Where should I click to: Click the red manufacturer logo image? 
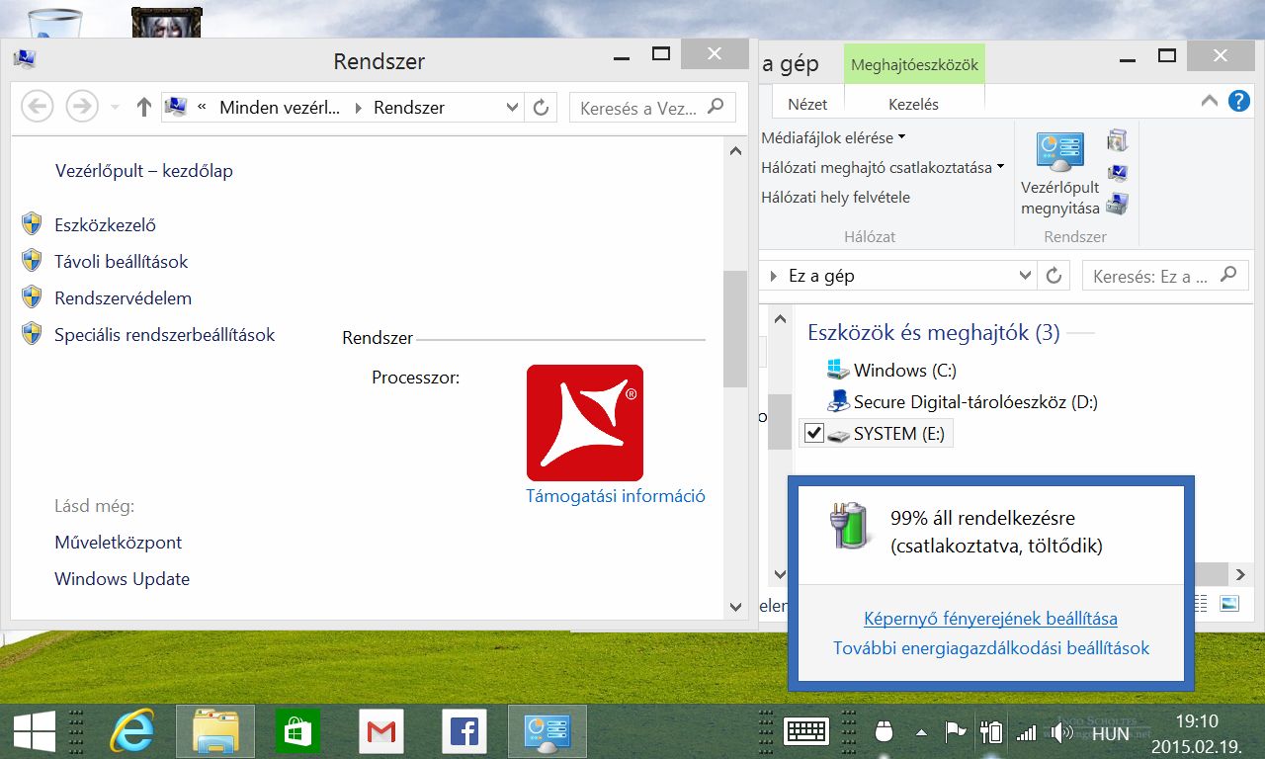[585, 423]
